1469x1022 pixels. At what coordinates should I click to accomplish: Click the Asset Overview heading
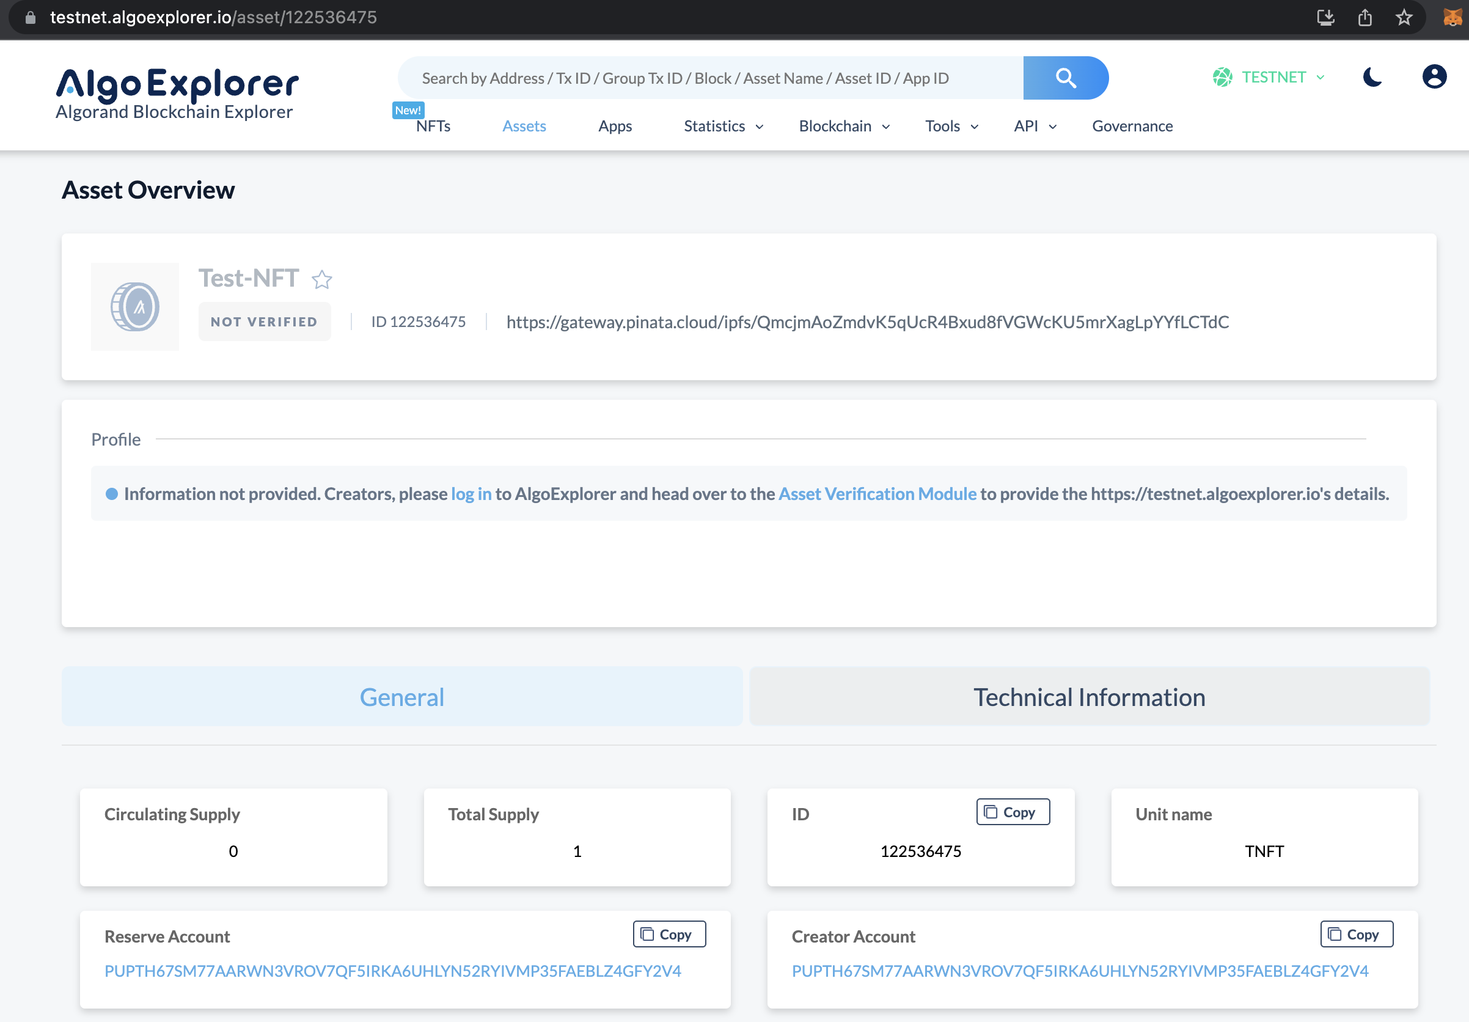pos(148,190)
